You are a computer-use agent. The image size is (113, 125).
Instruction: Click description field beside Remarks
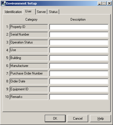[79, 97]
